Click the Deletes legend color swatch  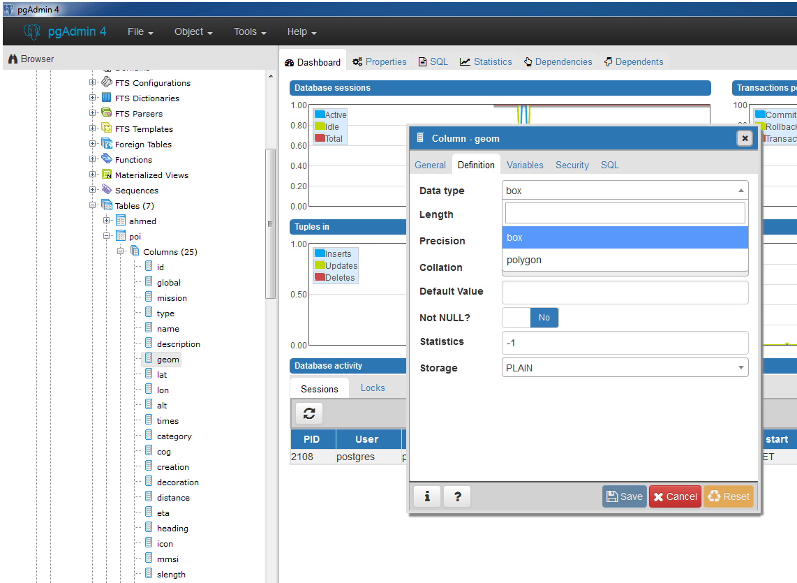pos(320,276)
